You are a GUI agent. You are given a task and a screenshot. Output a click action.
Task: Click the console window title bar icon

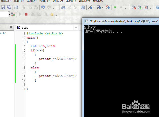86,21
